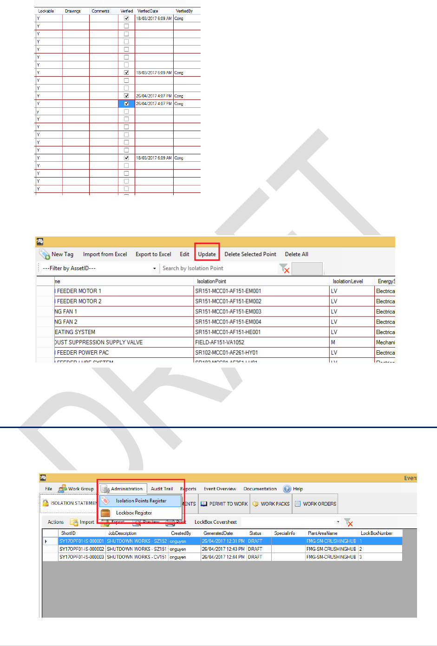Screen dimensions: 437x646
Task: Click the Administration gear icon
Action: [x=105, y=488]
